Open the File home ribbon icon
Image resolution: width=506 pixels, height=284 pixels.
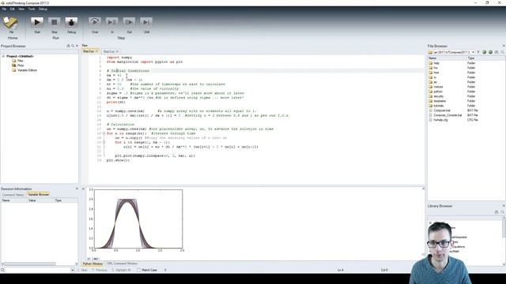[x=10, y=23]
